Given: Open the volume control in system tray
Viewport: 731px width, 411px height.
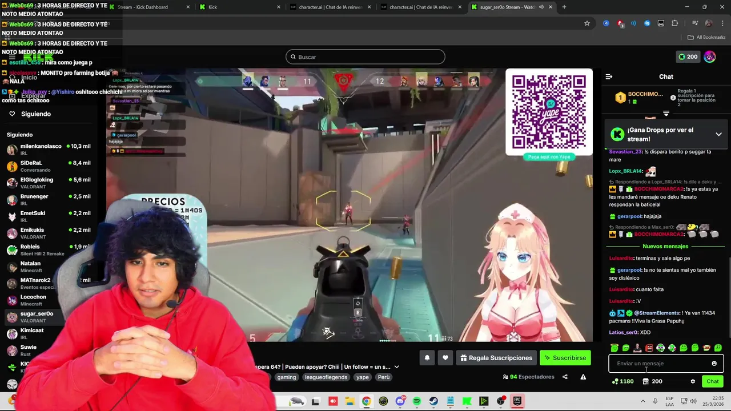Looking at the screenshot, I should tap(693, 401).
